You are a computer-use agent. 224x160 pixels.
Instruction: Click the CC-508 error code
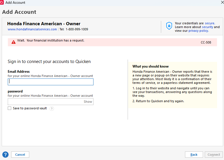click(206, 42)
